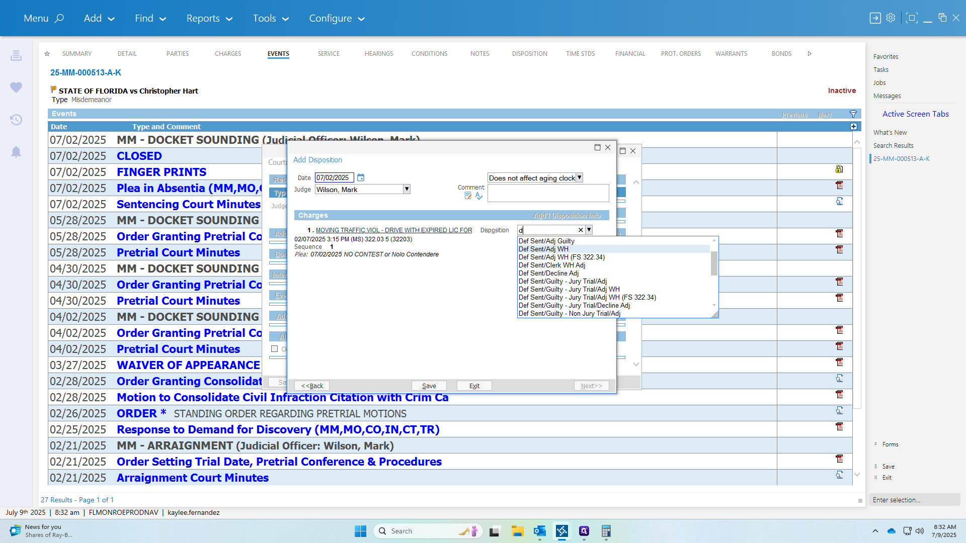The width and height of the screenshot is (966, 543).
Task: Open the HEARINGS tab
Action: point(379,54)
